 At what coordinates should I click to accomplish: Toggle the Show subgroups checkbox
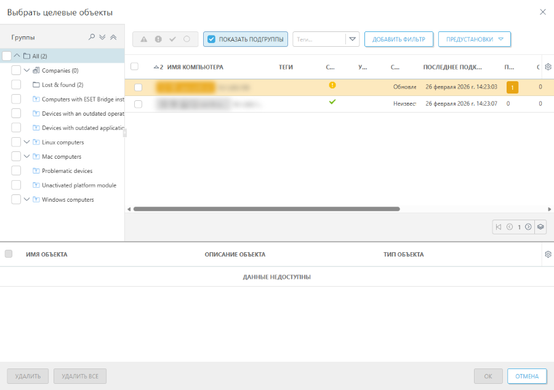click(x=211, y=39)
